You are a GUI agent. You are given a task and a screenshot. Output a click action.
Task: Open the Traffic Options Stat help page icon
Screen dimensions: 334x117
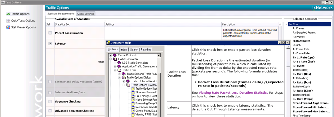point(133,89)
